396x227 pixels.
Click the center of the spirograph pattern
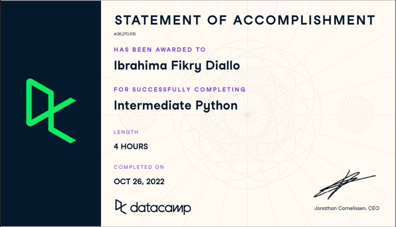[x=247, y=114]
